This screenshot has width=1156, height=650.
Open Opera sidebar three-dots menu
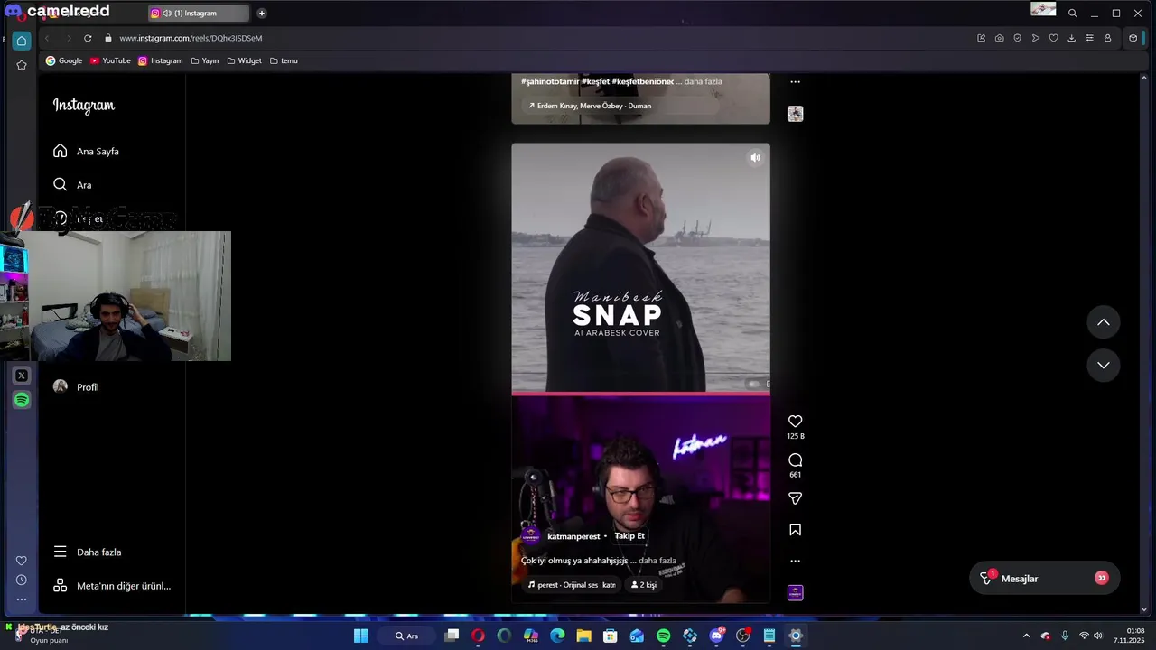pyautogui.click(x=22, y=599)
